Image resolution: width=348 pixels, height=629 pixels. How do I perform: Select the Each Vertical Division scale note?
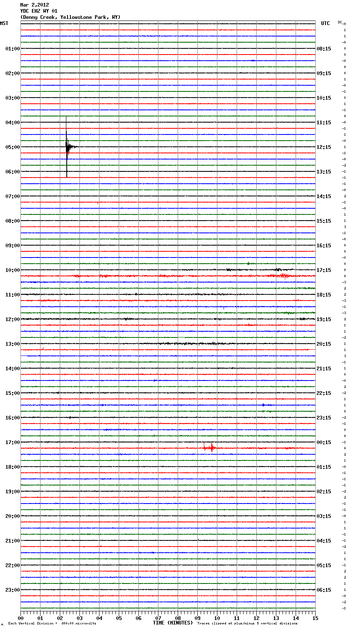tap(52, 623)
